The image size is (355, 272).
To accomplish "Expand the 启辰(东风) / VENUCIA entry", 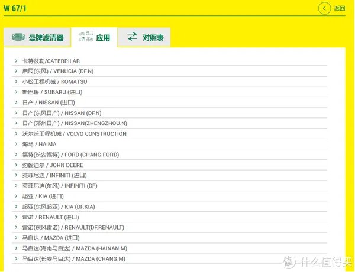I will [57, 71].
